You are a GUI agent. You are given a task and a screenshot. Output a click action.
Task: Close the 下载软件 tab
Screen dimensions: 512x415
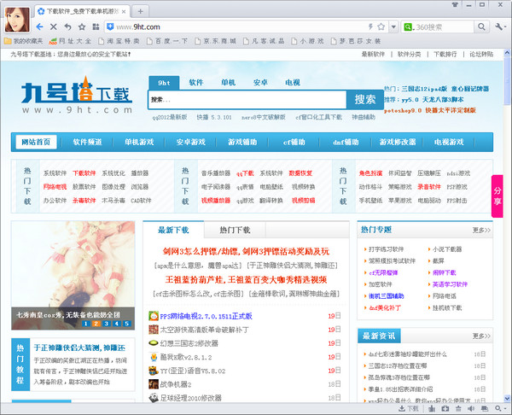(x=124, y=11)
